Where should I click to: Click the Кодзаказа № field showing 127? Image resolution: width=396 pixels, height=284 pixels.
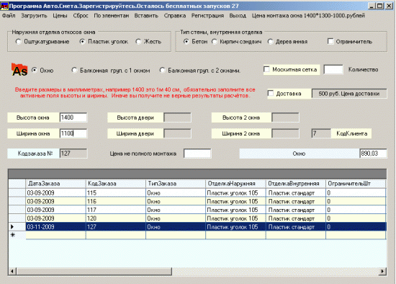[x=73, y=154]
